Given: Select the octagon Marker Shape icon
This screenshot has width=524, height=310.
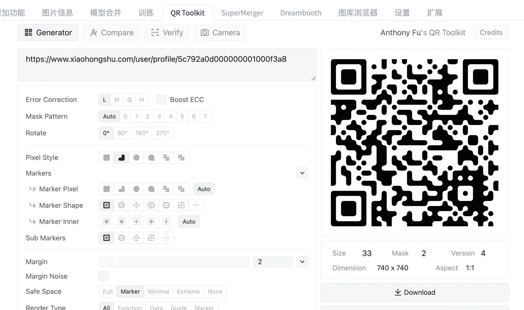Looking at the screenshot, I should (x=166, y=205).
